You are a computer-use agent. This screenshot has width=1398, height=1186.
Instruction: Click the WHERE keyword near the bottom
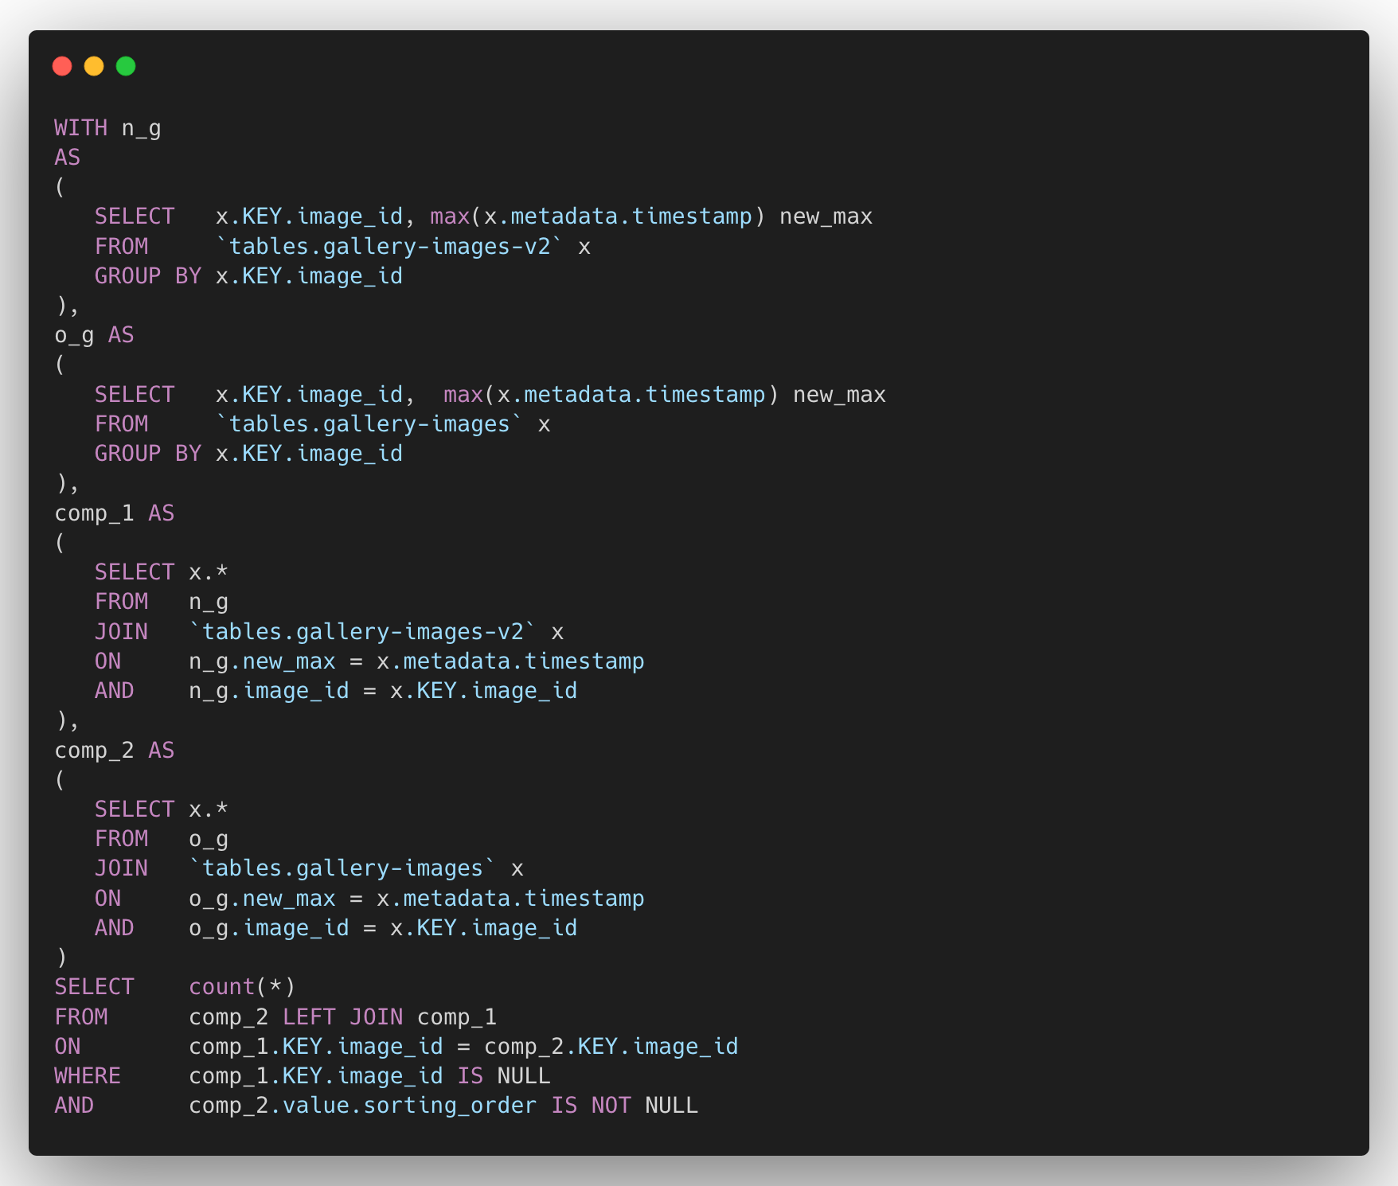[x=88, y=1075]
